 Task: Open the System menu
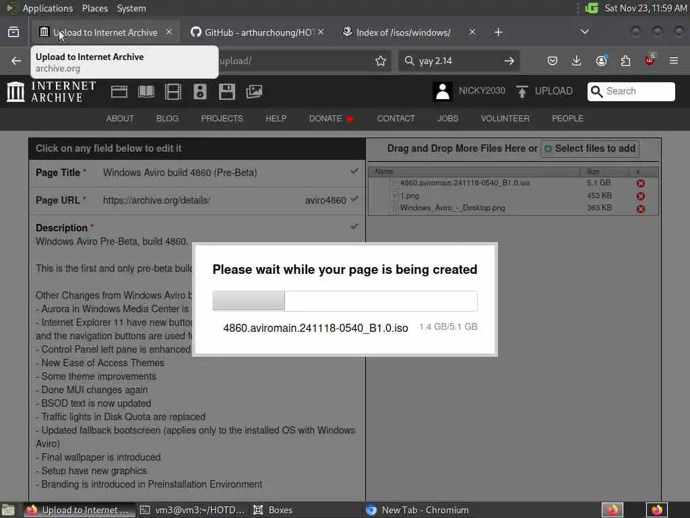pyautogui.click(x=131, y=8)
